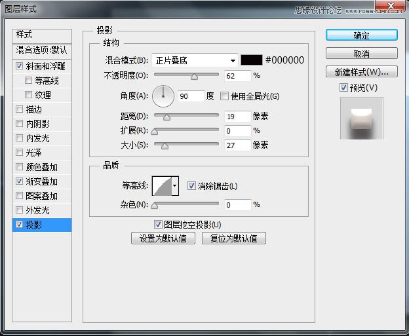Image resolution: width=409 pixels, height=336 pixels.
Task: Close the 图层样式 dialog
Action: 391,6
